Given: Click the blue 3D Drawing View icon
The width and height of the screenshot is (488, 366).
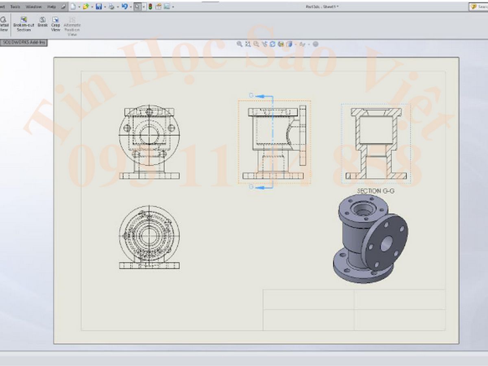Looking at the screenshot, I should [x=272, y=44].
